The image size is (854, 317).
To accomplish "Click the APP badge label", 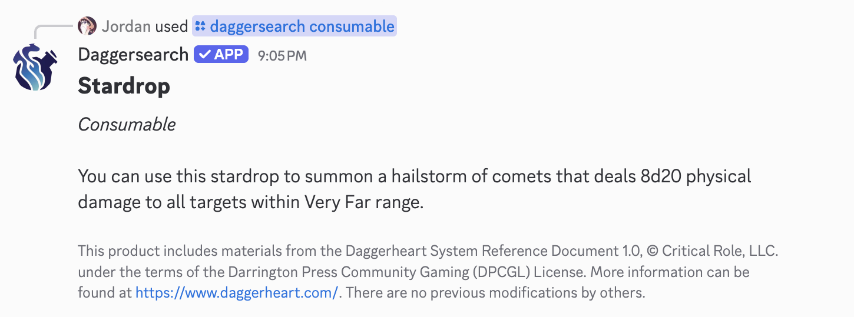I will tap(229, 55).
